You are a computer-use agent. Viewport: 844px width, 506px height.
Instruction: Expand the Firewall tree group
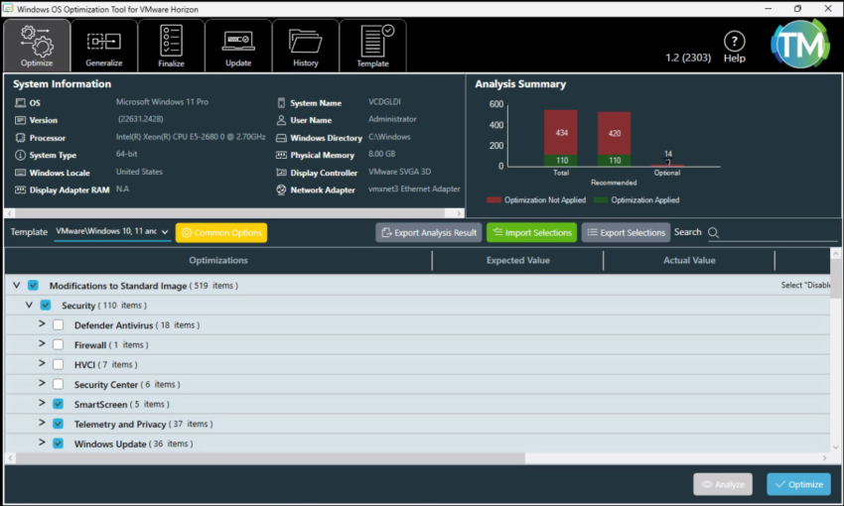tap(42, 344)
